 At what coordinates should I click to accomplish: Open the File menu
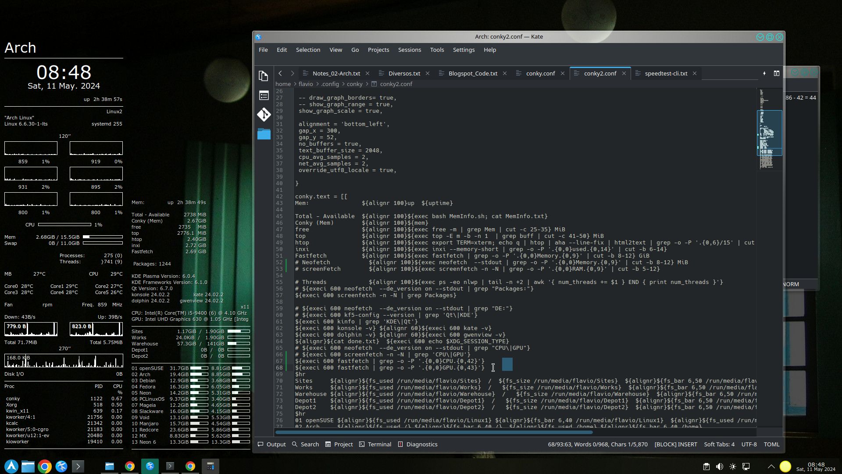tap(263, 50)
